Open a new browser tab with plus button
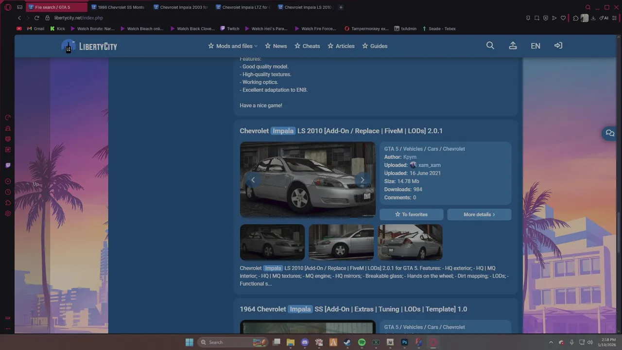This screenshot has height=350, width=622. pyautogui.click(x=341, y=7)
